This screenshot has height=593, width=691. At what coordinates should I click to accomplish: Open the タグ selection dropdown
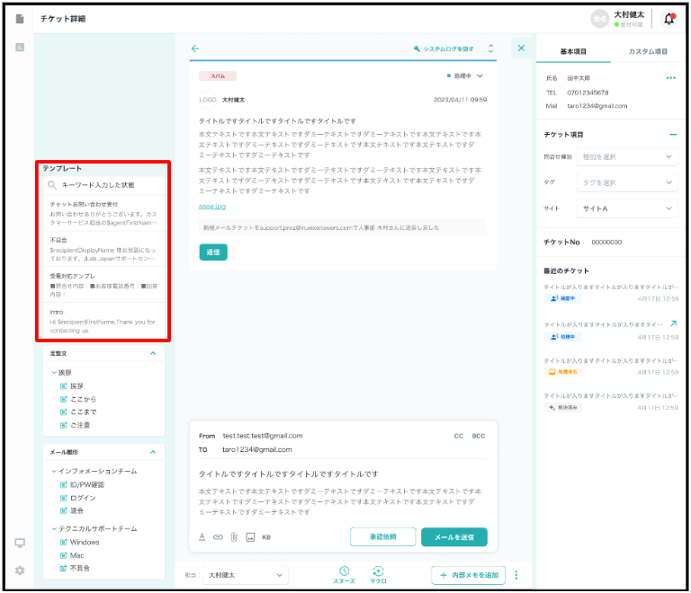click(626, 182)
